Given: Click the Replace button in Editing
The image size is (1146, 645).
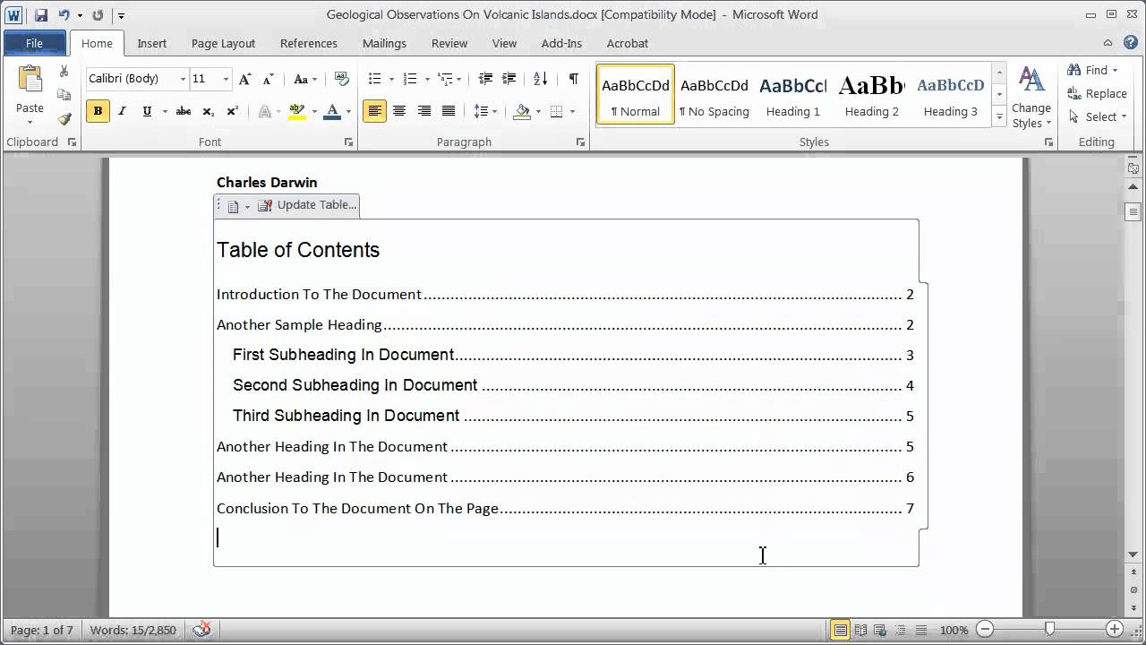Looking at the screenshot, I should pyautogui.click(x=1098, y=93).
